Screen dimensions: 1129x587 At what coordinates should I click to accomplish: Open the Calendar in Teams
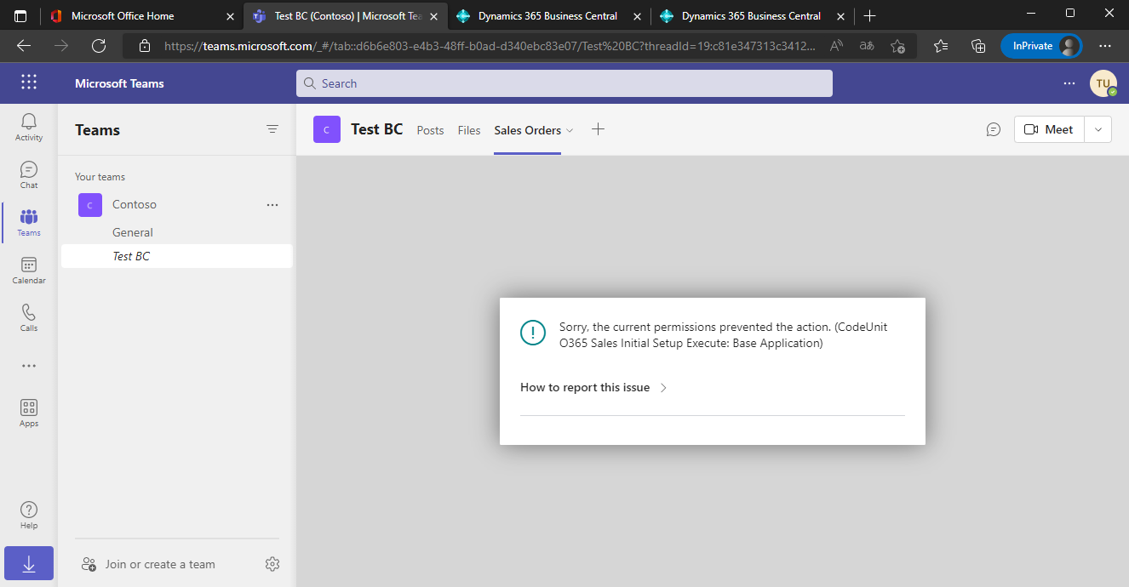pyautogui.click(x=28, y=270)
